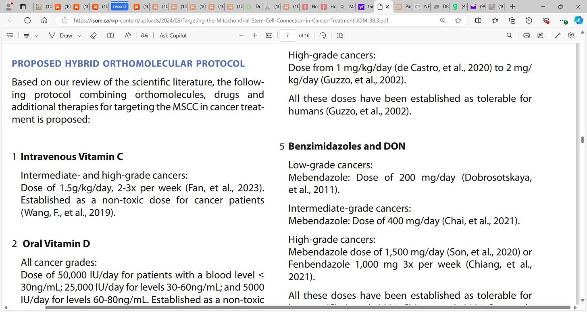Enter full screen PDF view
The height and width of the screenshot is (312, 587).
(558, 35)
